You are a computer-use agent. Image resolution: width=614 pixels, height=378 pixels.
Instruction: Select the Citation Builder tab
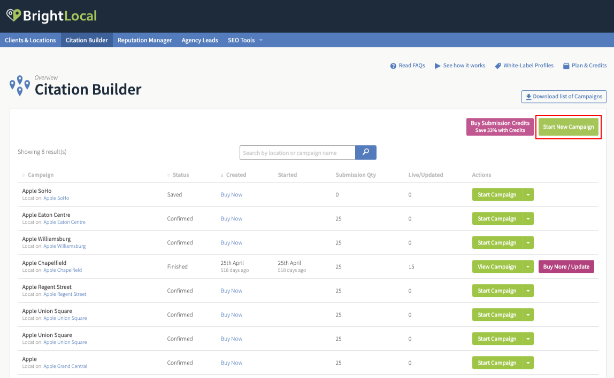[x=87, y=40]
